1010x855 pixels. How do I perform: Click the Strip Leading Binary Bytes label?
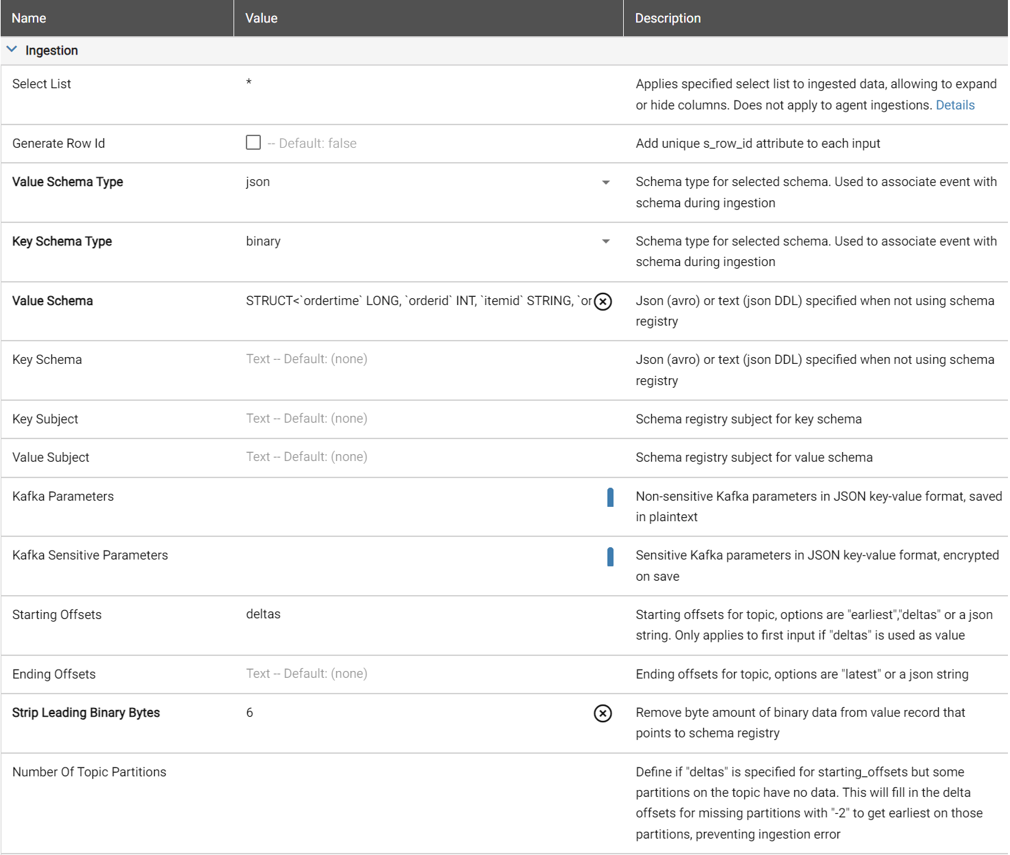(x=86, y=713)
